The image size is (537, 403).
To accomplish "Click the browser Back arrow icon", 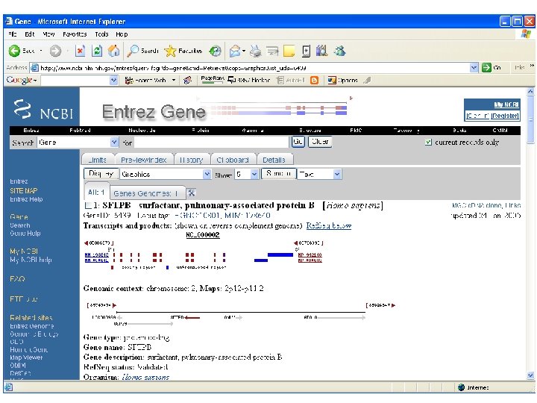I will [14, 51].
